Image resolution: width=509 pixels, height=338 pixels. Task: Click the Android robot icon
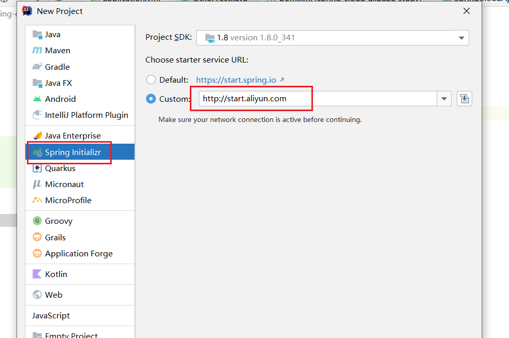coord(37,99)
